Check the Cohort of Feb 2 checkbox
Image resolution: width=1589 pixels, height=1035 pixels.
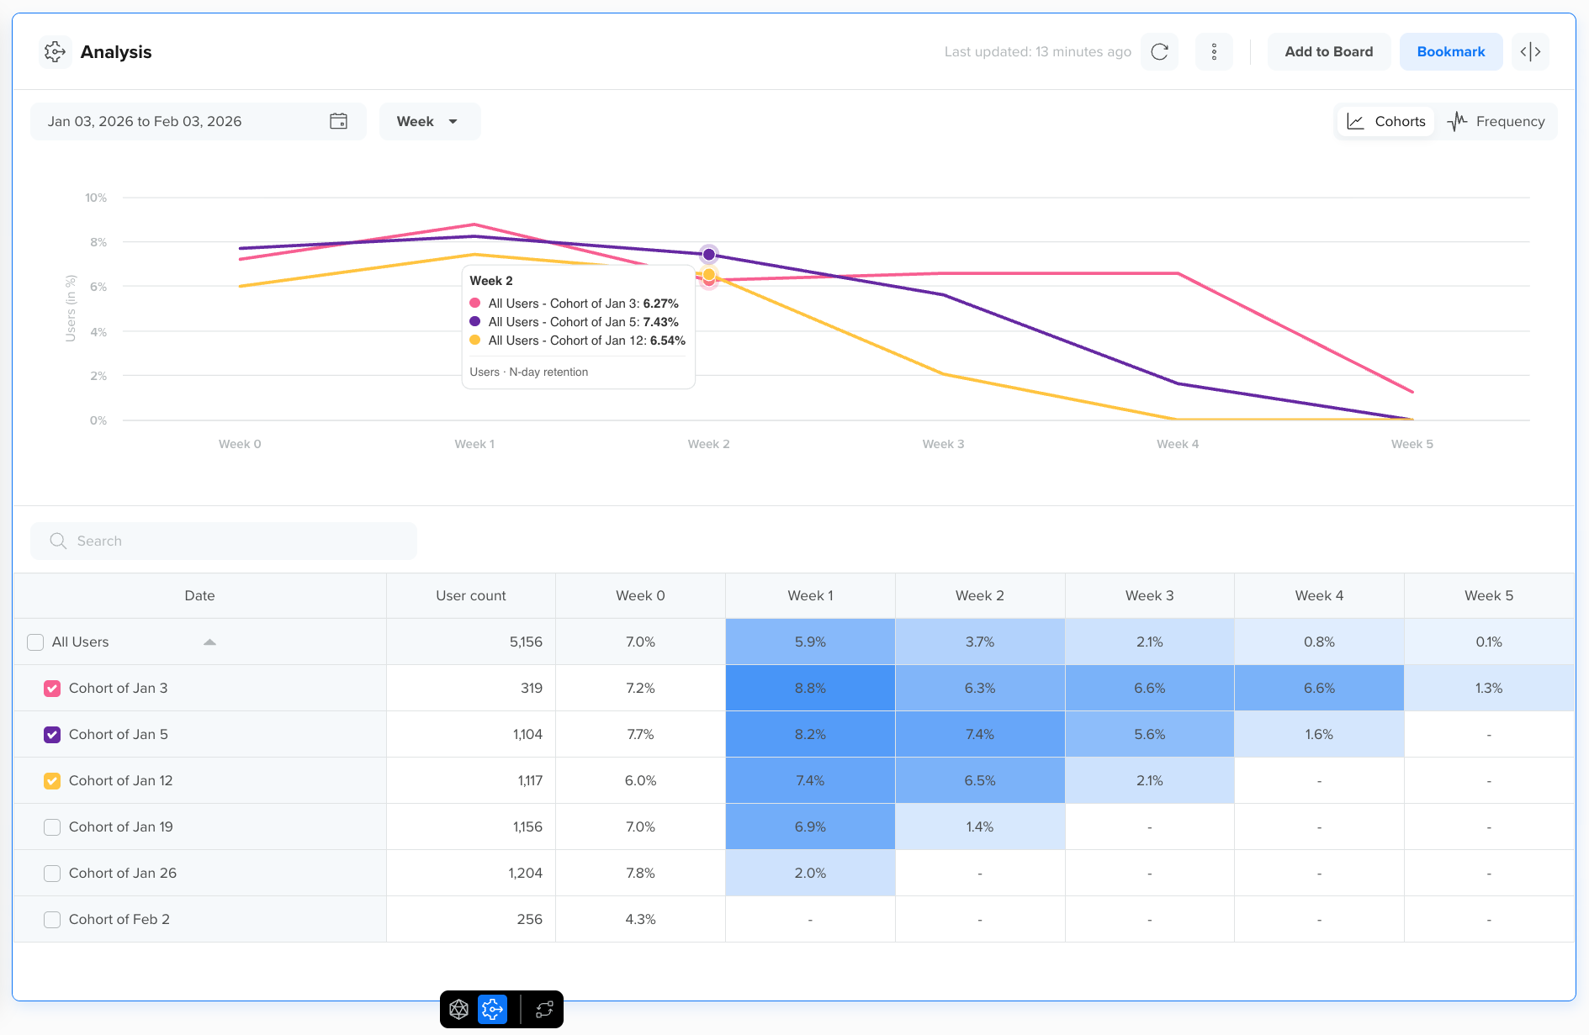pyautogui.click(x=52, y=920)
